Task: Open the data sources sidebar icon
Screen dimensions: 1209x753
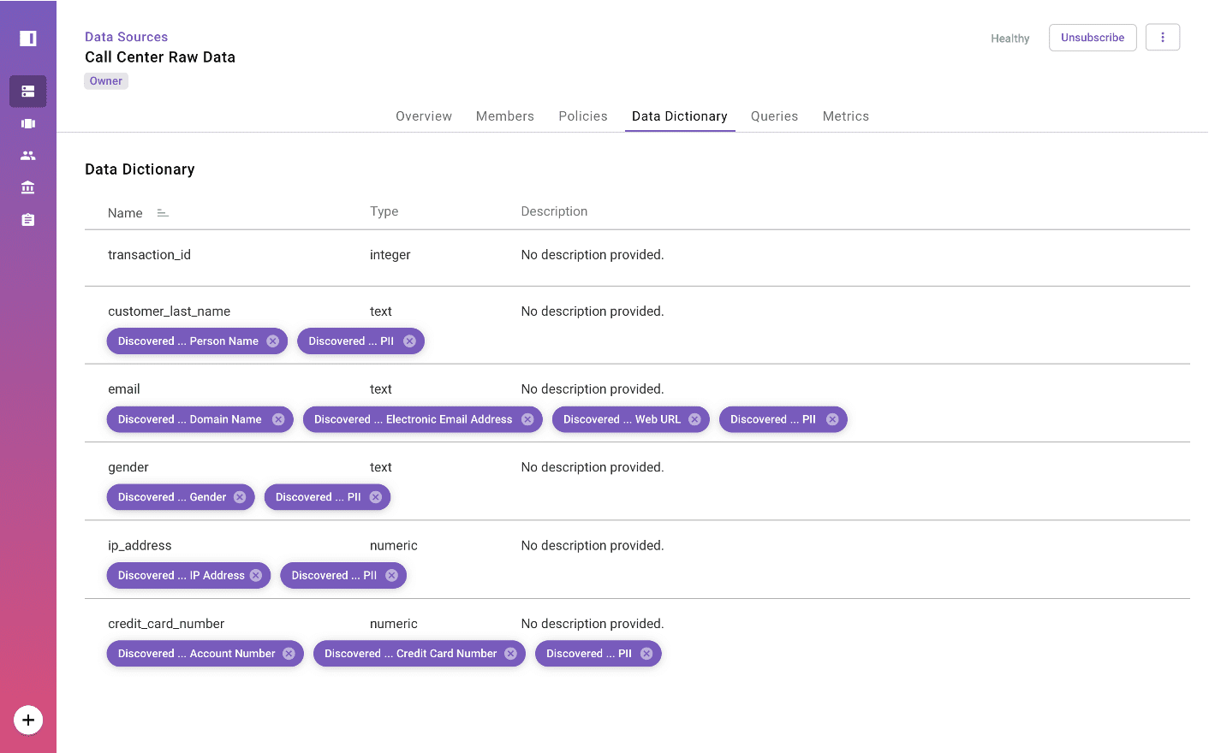Action: (28, 92)
